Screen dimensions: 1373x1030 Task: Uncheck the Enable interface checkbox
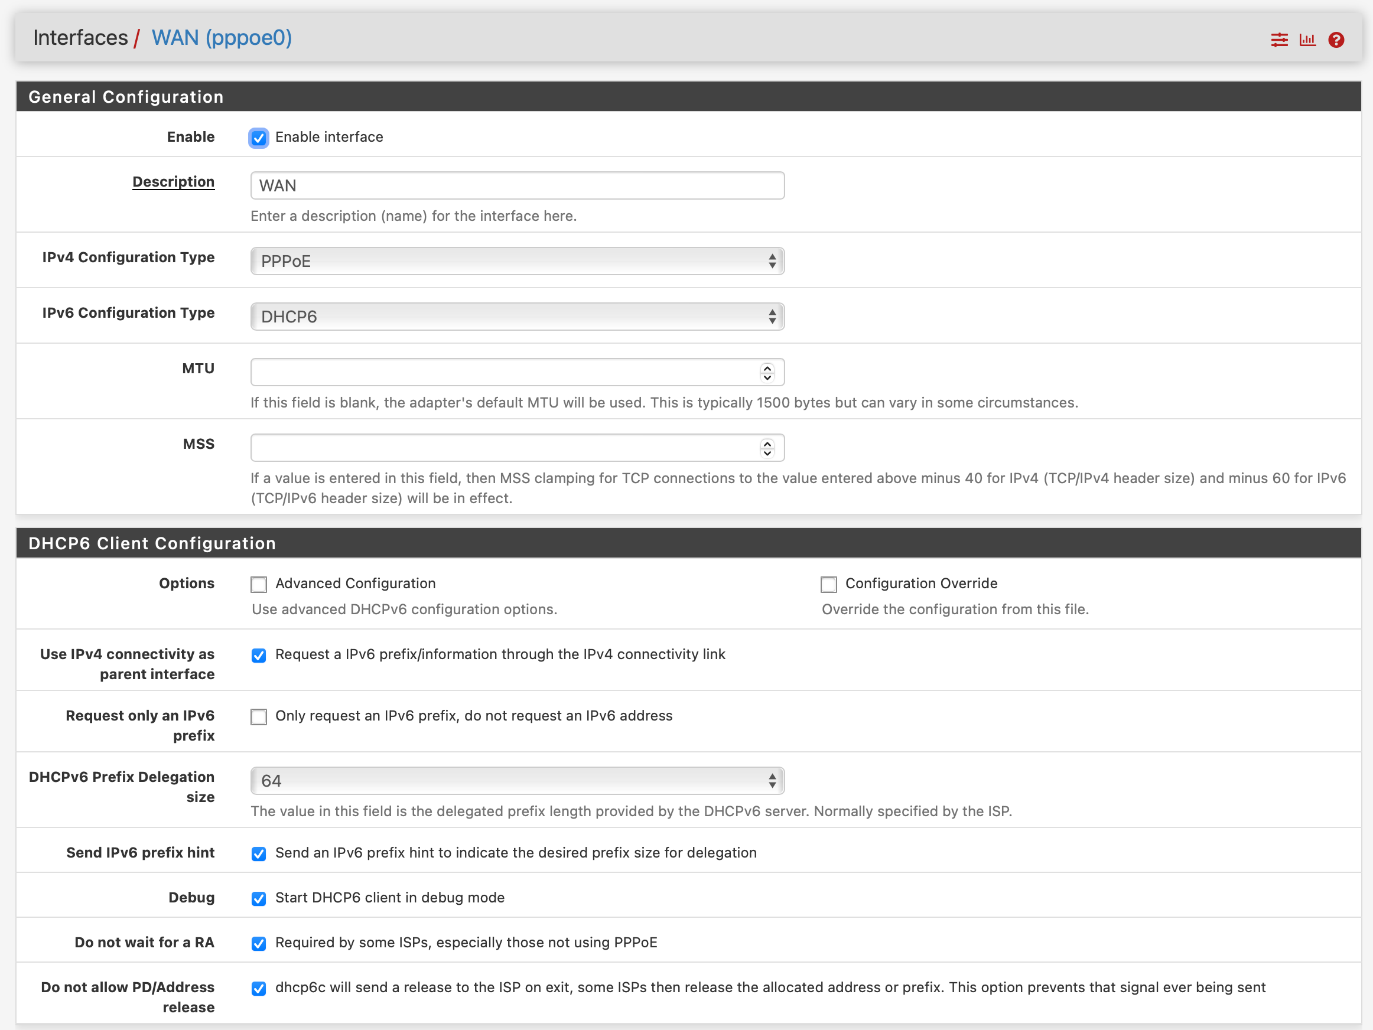pos(259,138)
